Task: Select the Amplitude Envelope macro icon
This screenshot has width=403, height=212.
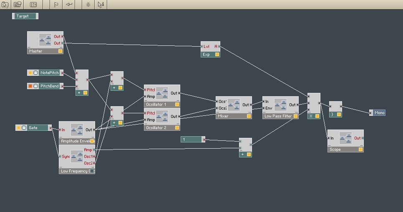Action: point(77,130)
